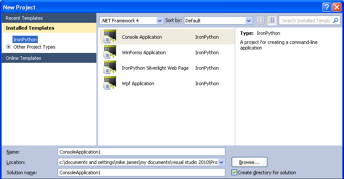Click the WinForms Application template icon
Viewport: 344px width, 179px height.
pos(110,52)
